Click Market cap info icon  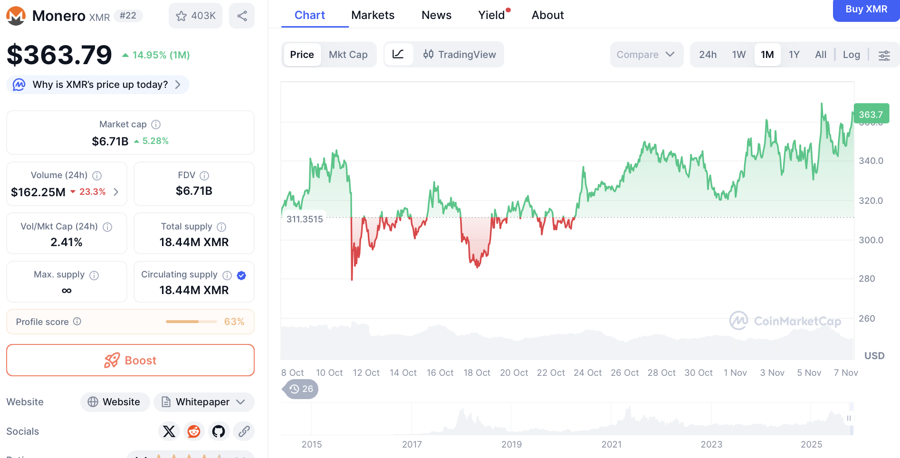[156, 124]
